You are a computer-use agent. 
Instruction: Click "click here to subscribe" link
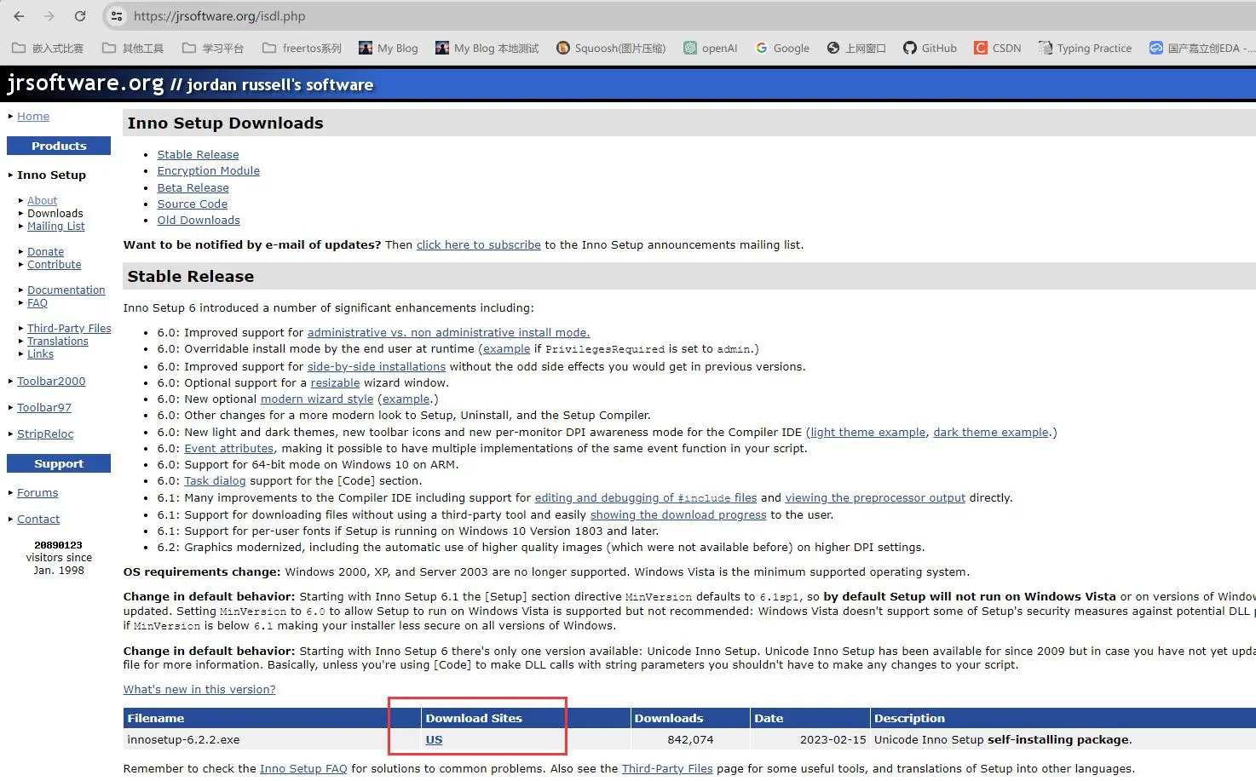click(x=478, y=245)
